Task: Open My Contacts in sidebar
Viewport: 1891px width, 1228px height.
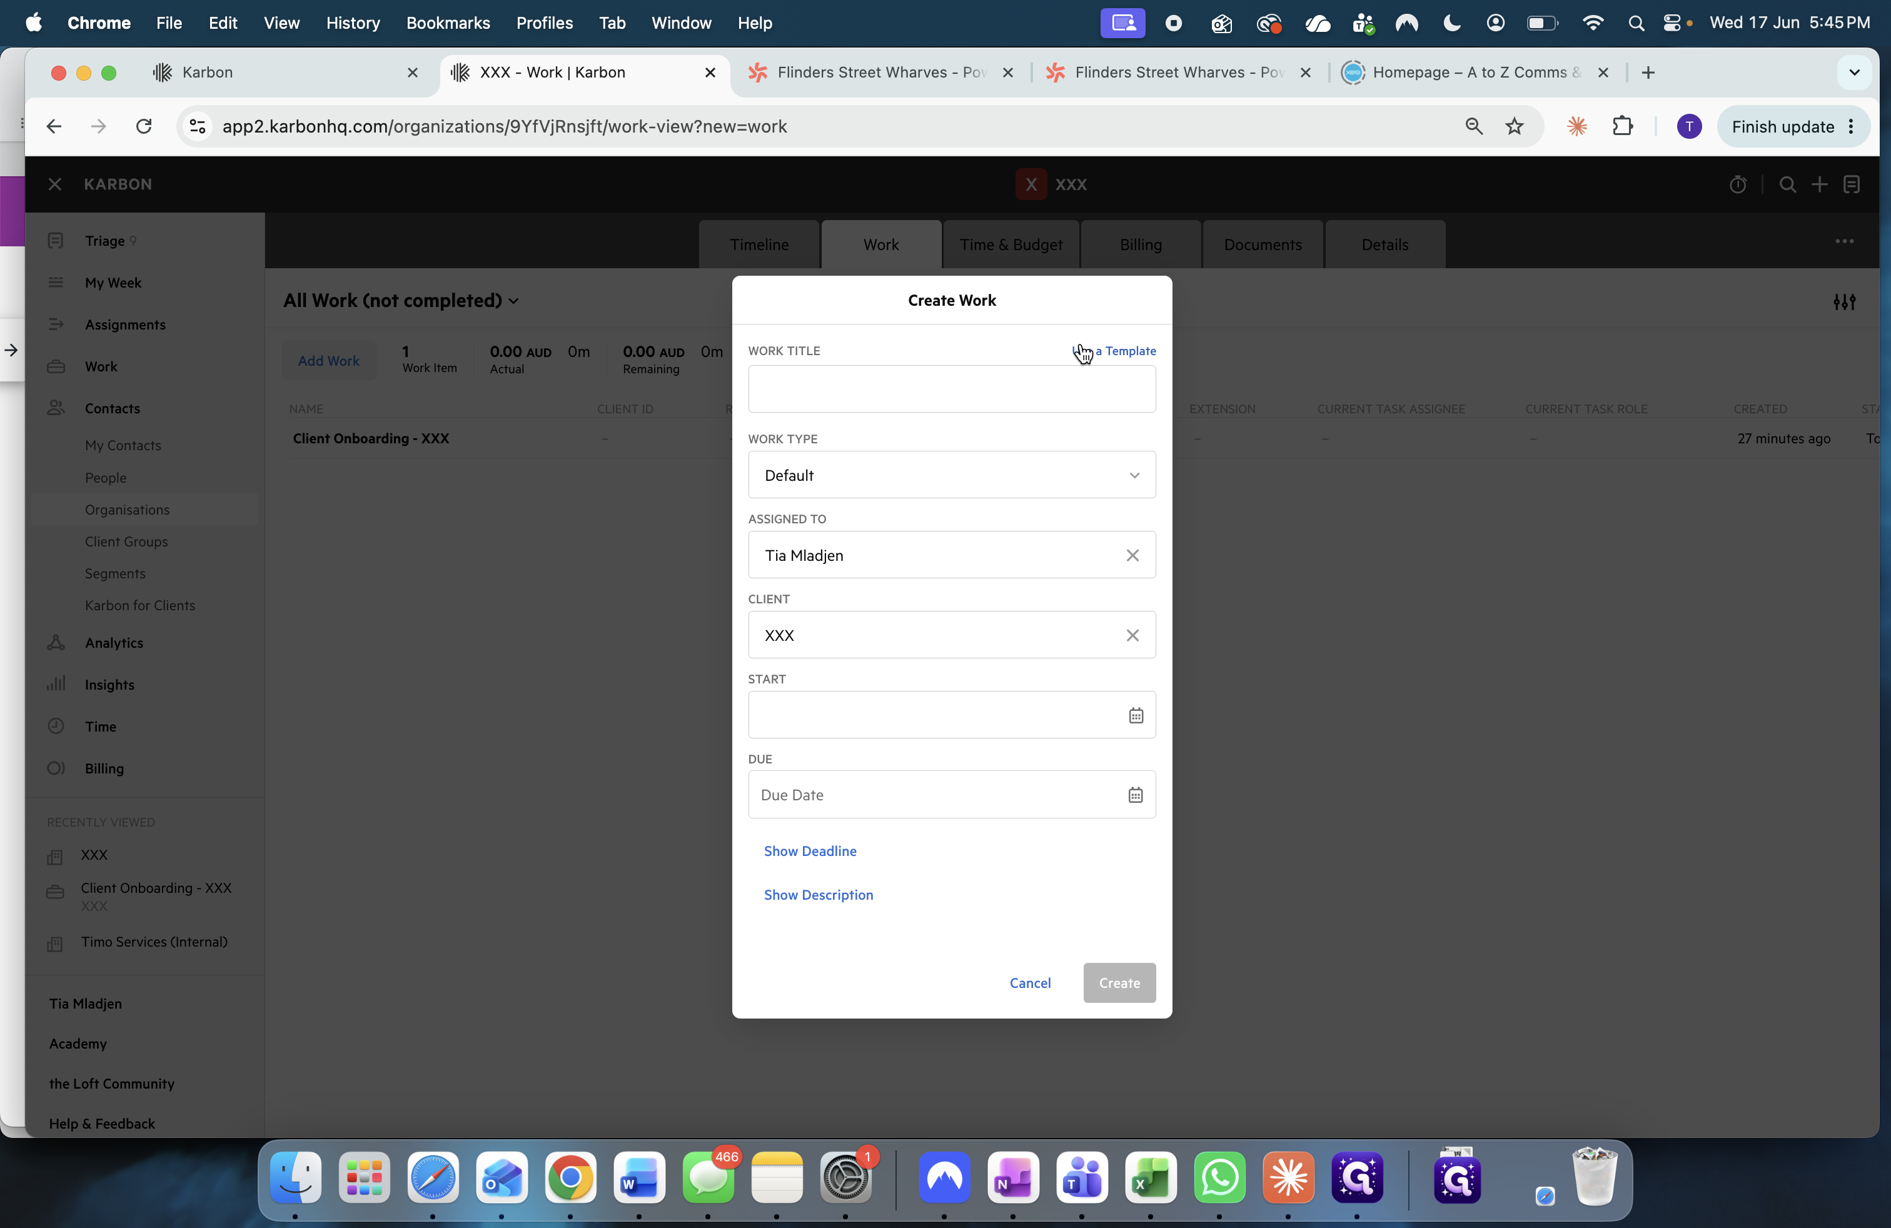Action: pyautogui.click(x=123, y=446)
